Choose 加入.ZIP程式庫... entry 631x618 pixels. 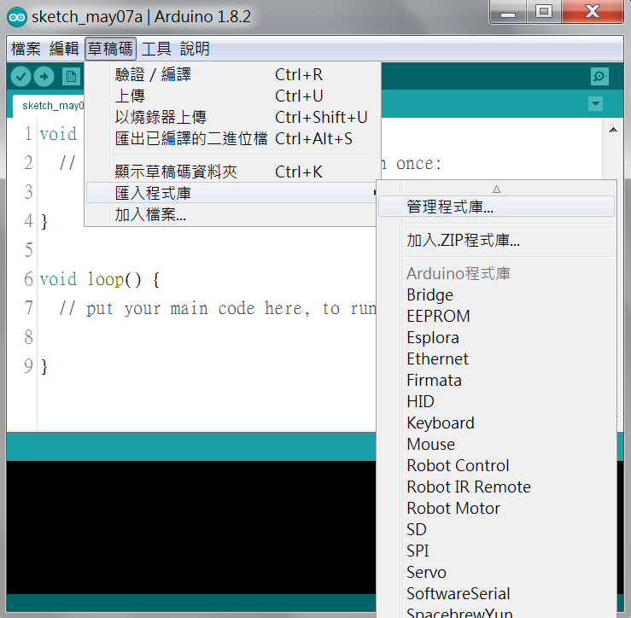497,240
